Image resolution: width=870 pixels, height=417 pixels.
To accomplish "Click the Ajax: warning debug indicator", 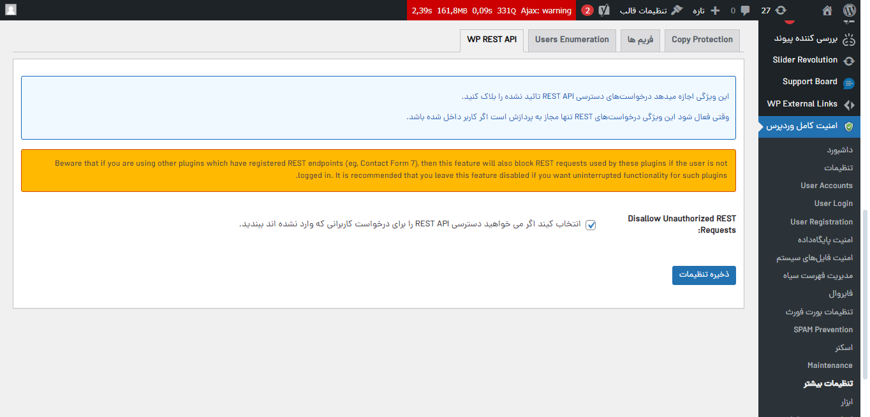I will (546, 10).
